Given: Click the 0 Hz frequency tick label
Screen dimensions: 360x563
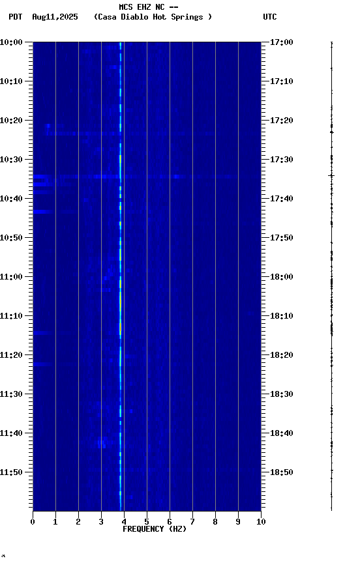Looking at the screenshot, I should 33,522.
